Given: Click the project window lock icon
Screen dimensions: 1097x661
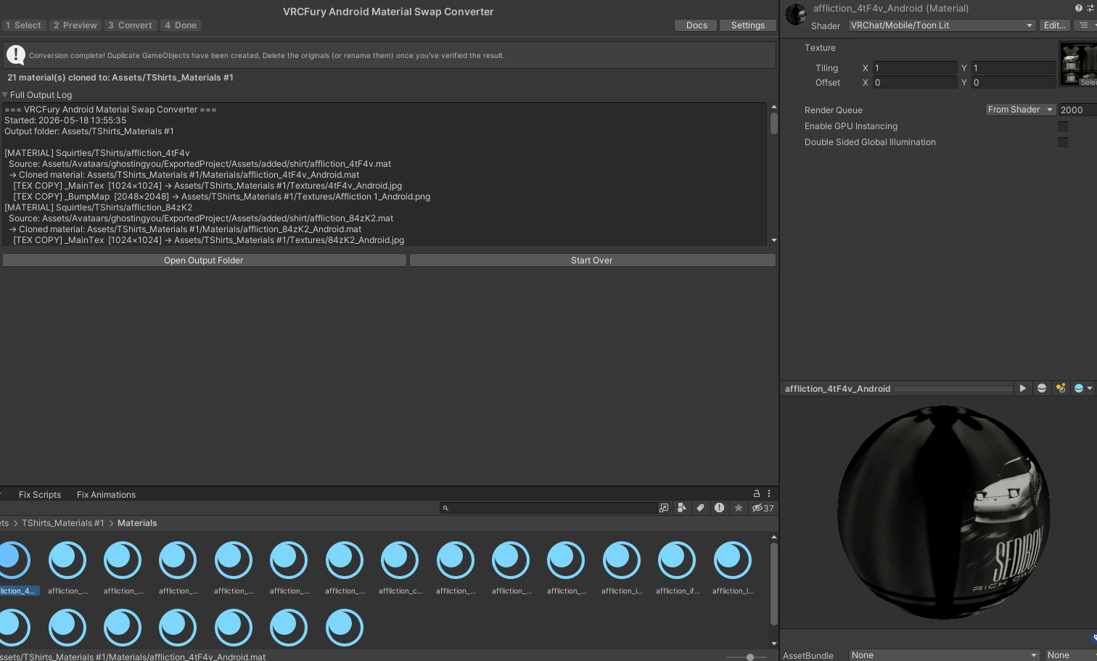Looking at the screenshot, I should pyautogui.click(x=757, y=493).
